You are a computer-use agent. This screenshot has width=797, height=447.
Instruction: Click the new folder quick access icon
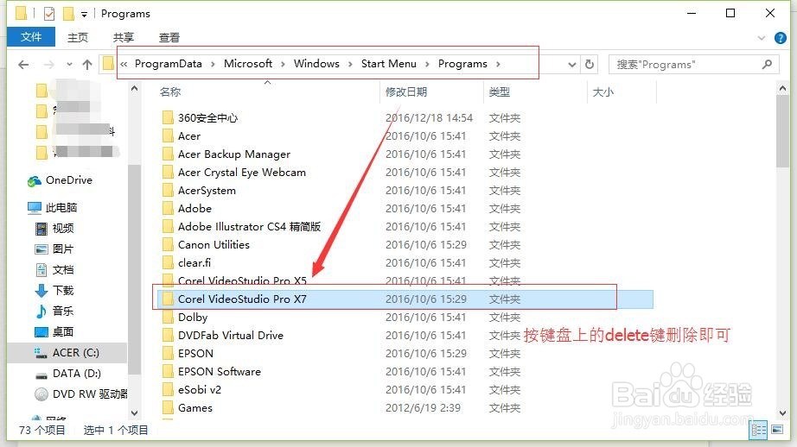(68, 13)
